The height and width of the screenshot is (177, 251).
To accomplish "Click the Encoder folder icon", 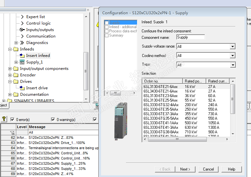I will pos(16,75).
